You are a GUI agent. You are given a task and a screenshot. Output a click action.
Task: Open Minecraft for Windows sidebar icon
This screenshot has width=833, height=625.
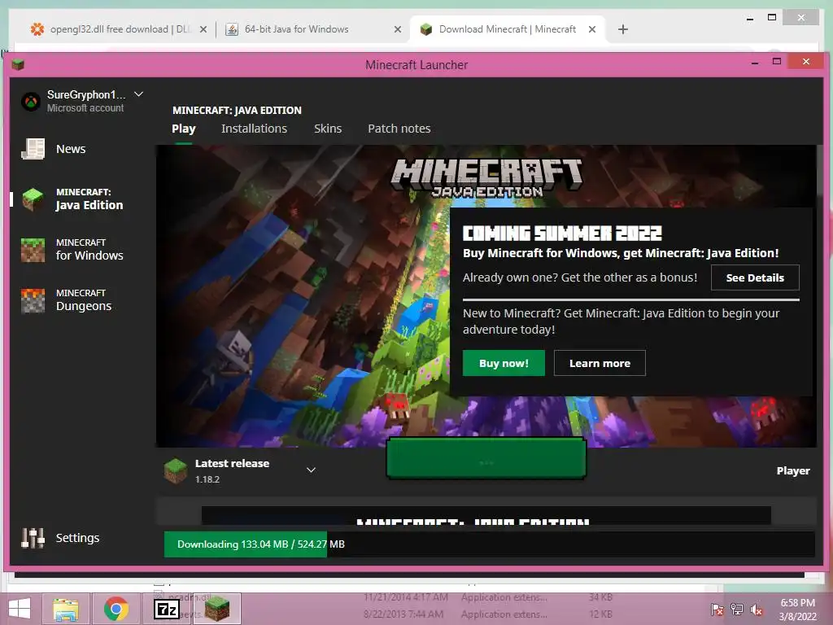(x=33, y=250)
